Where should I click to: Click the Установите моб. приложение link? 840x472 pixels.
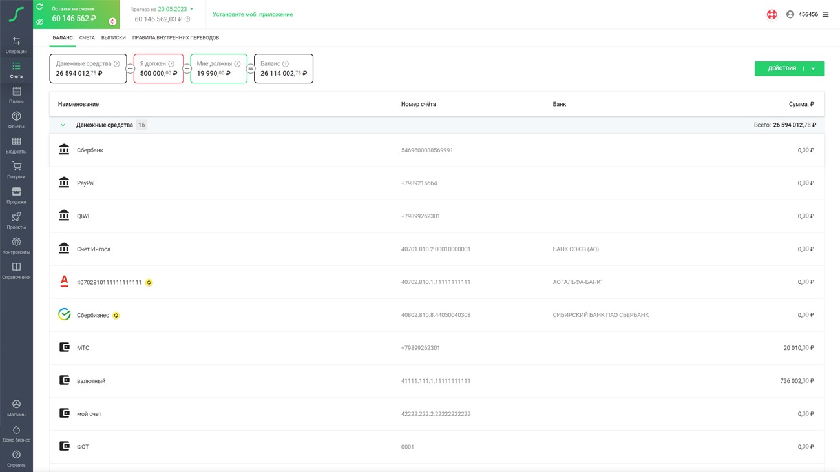pyautogui.click(x=253, y=14)
